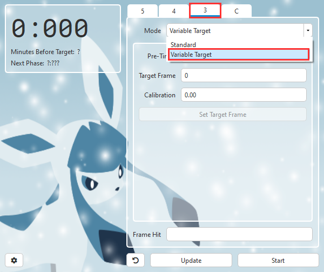Click the Frame Hit input field

point(239,234)
